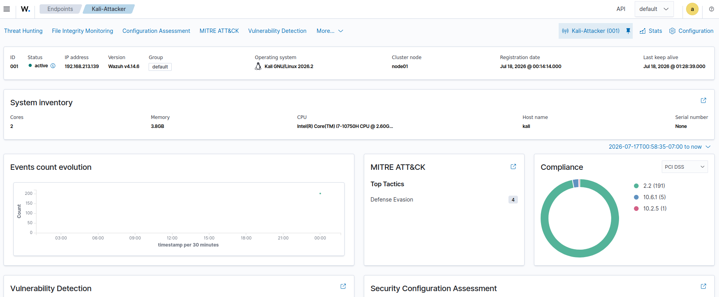Open the default tenant dropdown
The image size is (719, 297).
coord(654,9)
